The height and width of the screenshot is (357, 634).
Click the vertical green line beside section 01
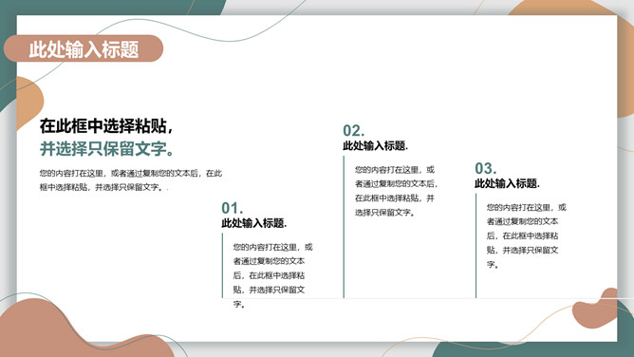coord(222,266)
